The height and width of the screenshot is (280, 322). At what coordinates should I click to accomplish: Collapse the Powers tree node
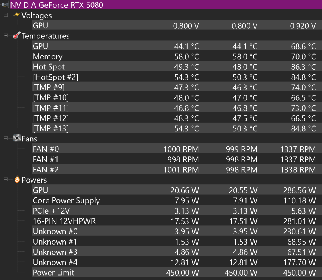6,180
